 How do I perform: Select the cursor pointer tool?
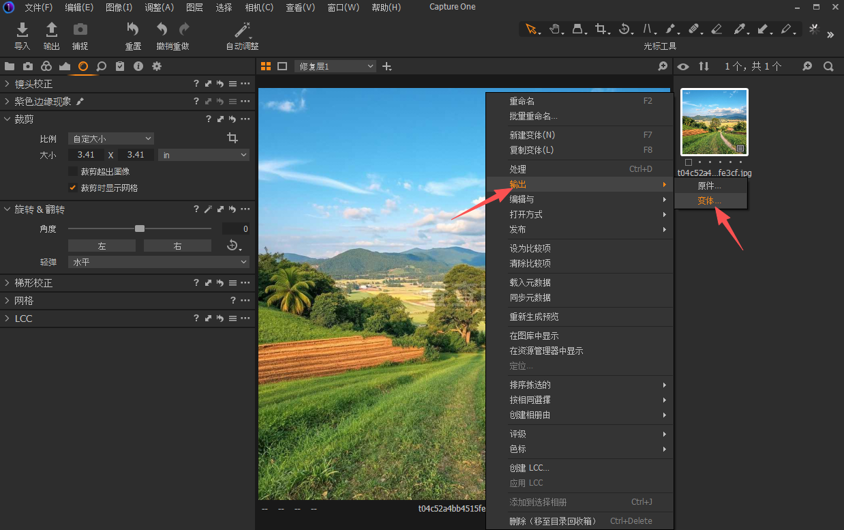click(532, 29)
